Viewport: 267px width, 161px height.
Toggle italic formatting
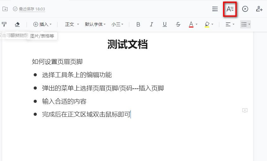point(151,24)
